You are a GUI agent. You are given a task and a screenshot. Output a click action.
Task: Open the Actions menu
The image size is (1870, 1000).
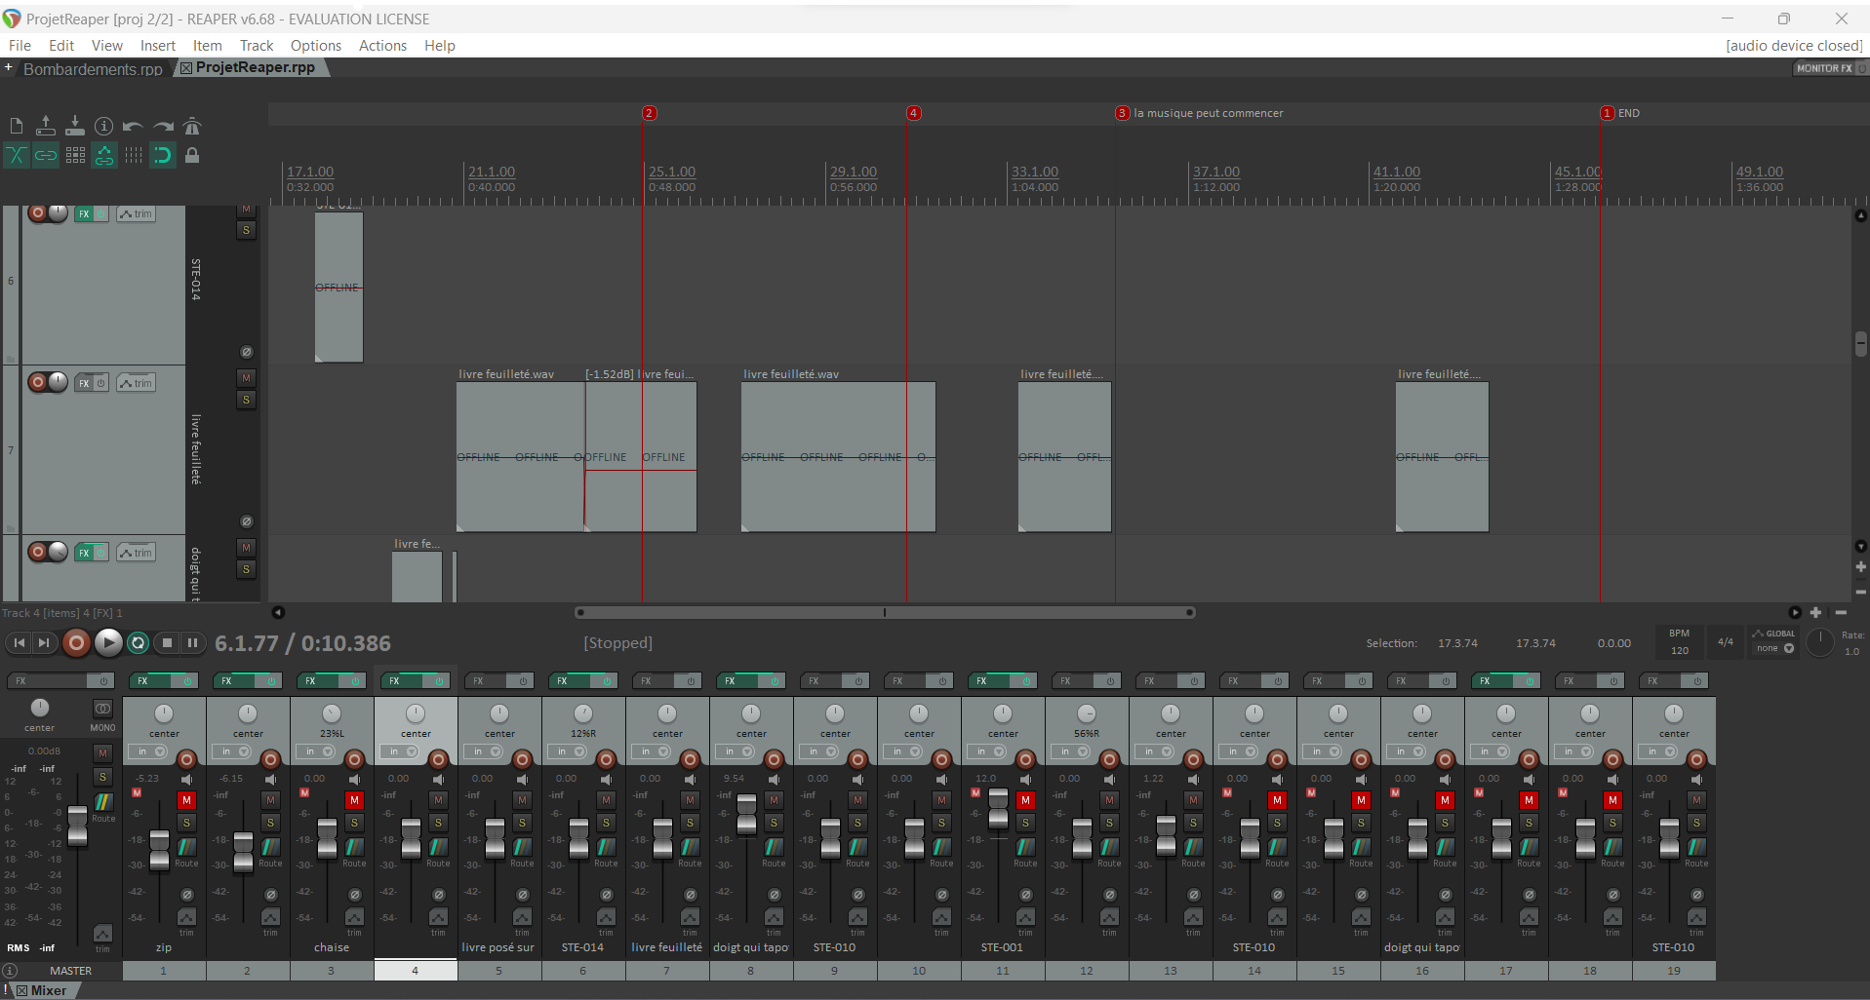point(382,46)
